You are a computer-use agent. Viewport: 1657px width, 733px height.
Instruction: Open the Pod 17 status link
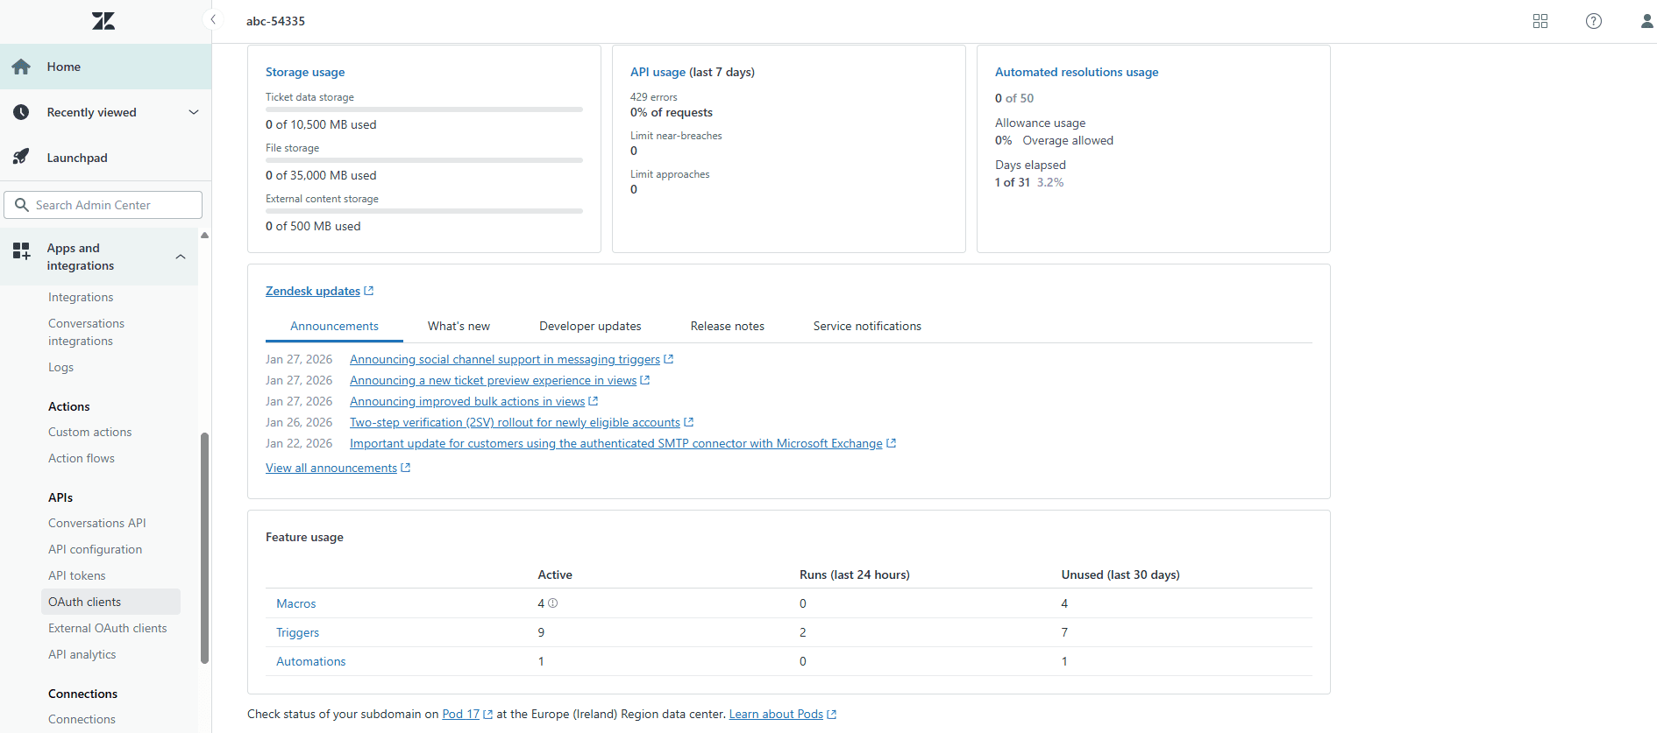point(460,714)
